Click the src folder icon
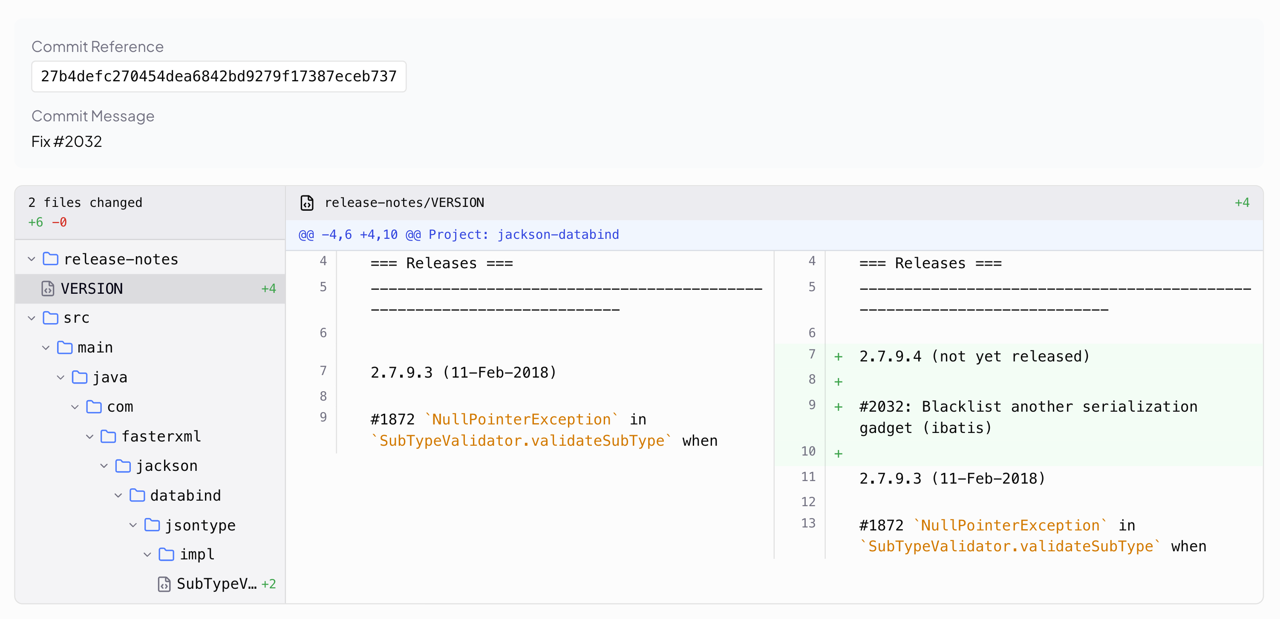The width and height of the screenshot is (1280, 619). (51, 318)
